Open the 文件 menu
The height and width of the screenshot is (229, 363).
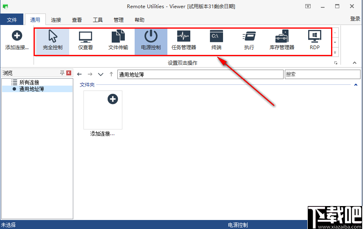coord(11,20)
